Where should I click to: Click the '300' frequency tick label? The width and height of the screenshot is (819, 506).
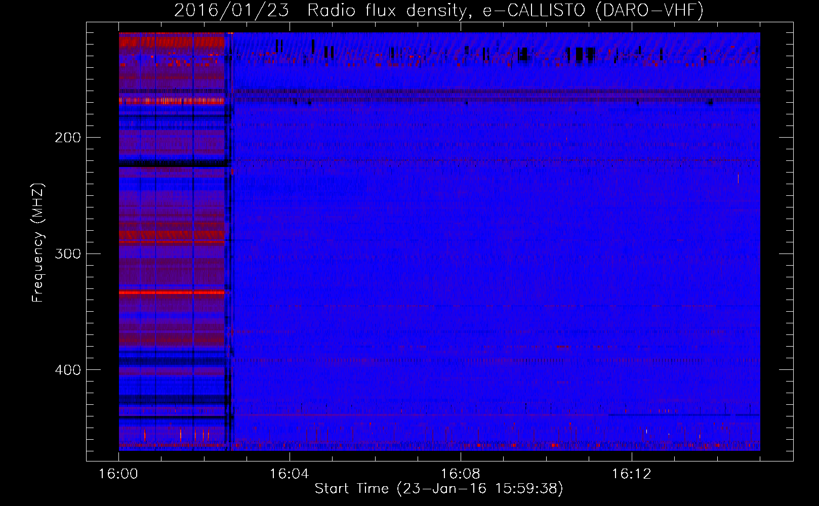tap(68, 254)
